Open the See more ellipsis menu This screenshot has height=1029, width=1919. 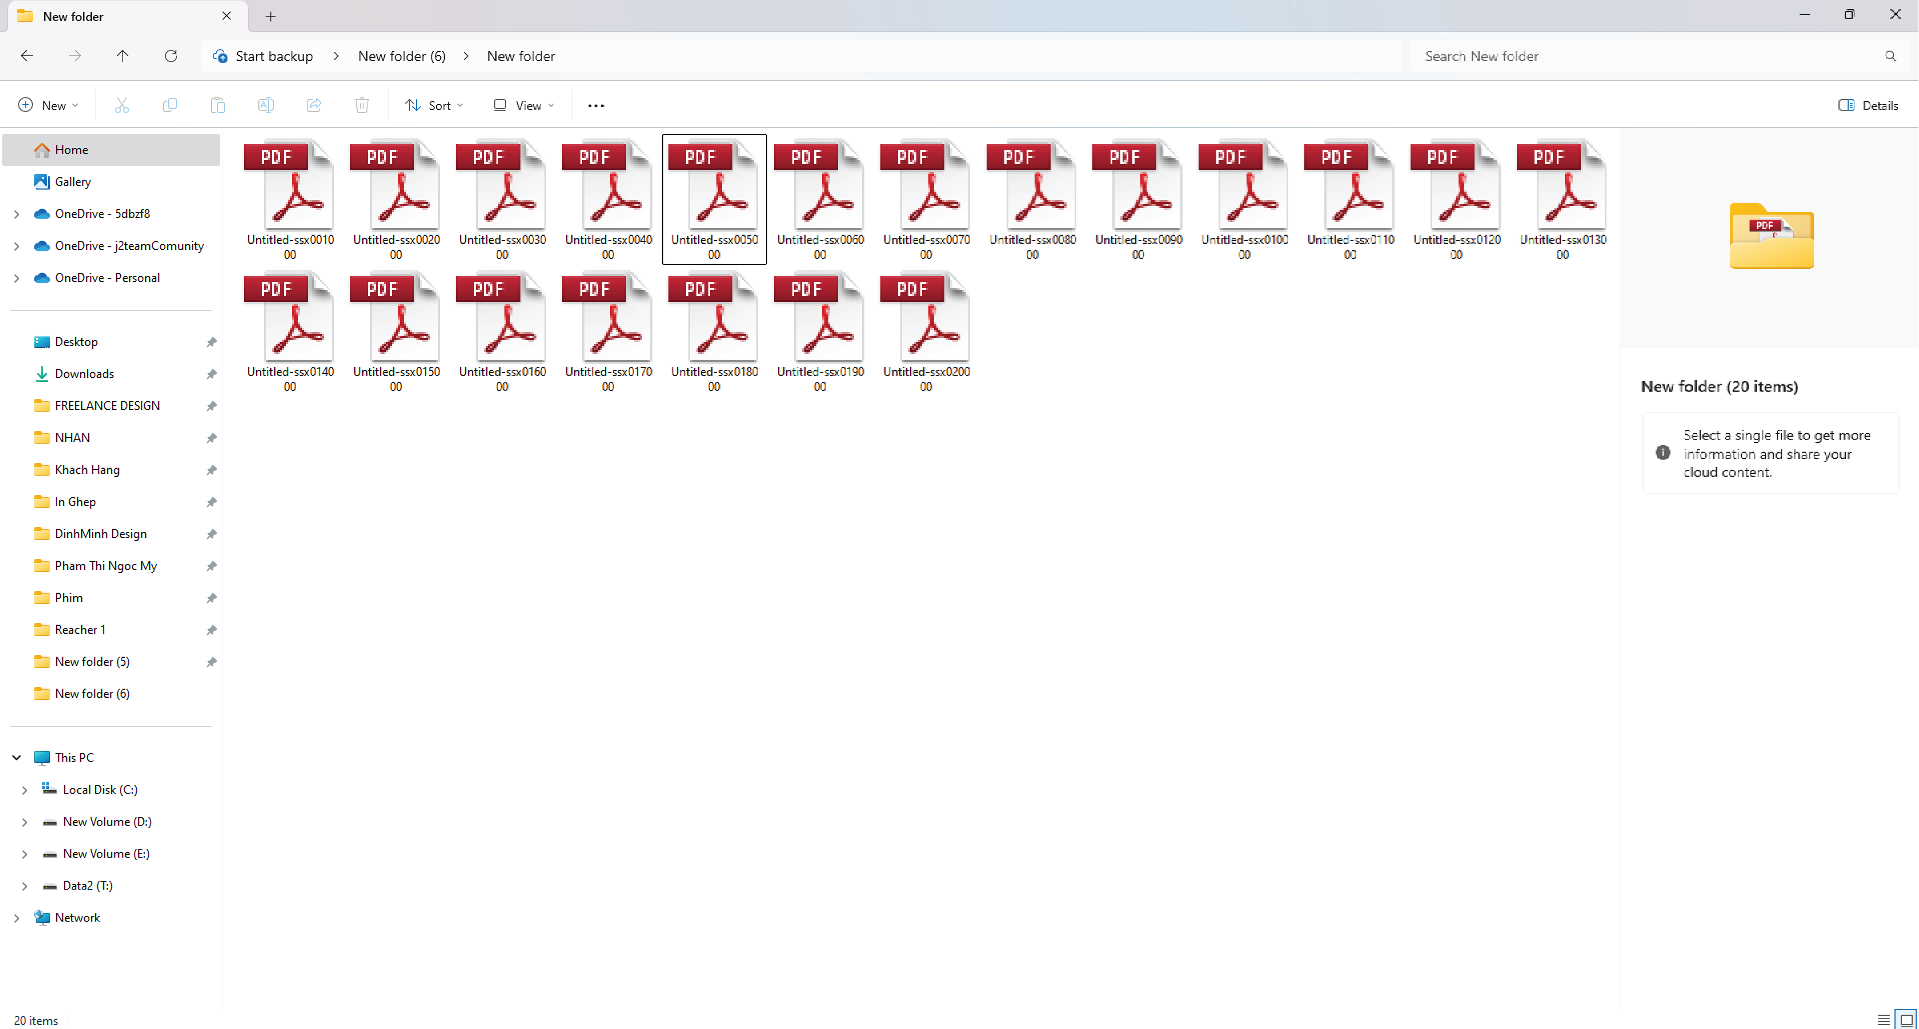(x=596, y=105)
